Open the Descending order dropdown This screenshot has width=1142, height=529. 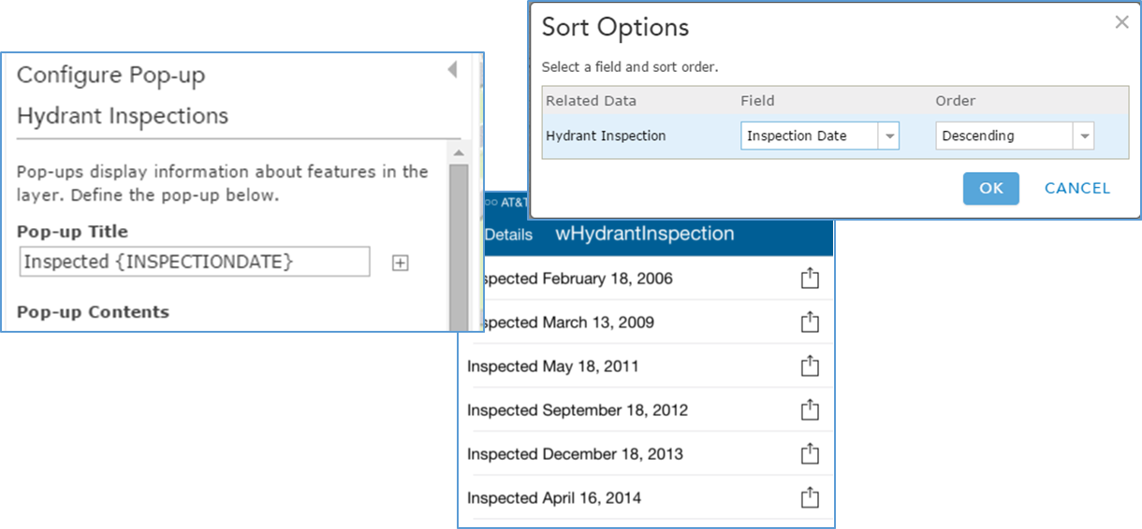coord(1084,136)
